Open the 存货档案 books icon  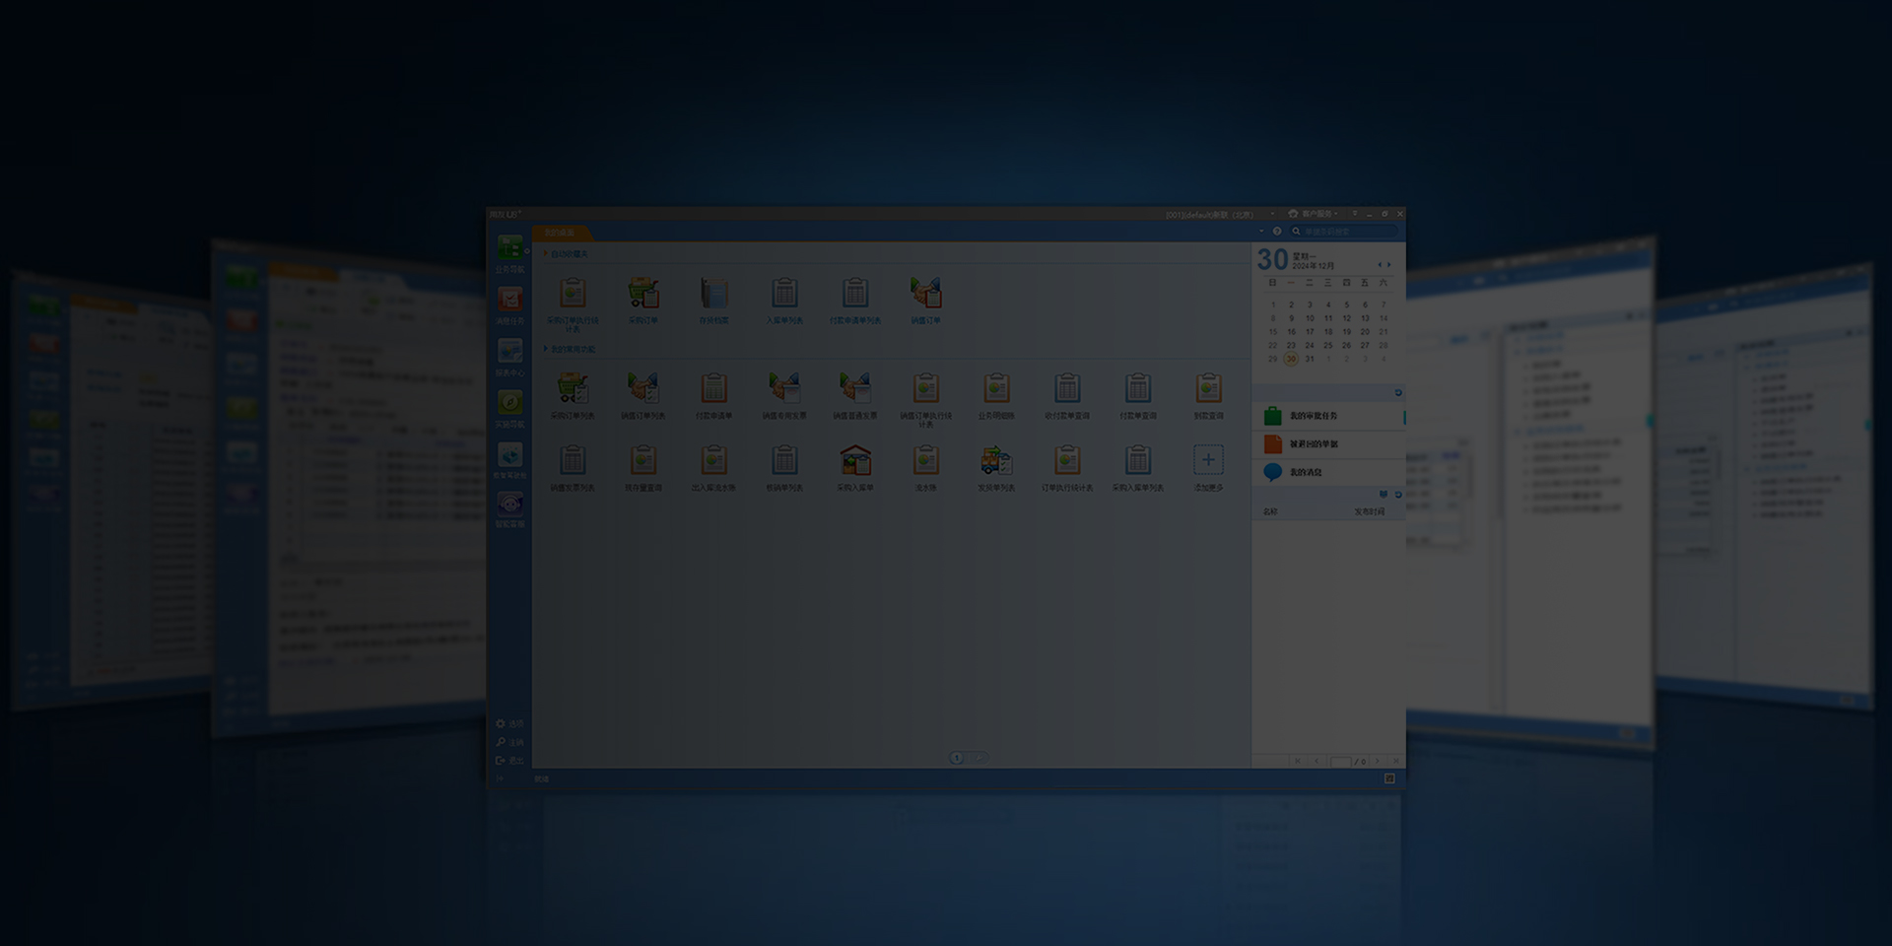coord(713,294)
